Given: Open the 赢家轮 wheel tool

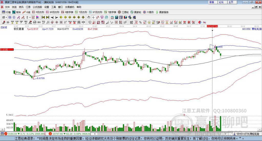Looking at the screenshot, I should (136, 12).
